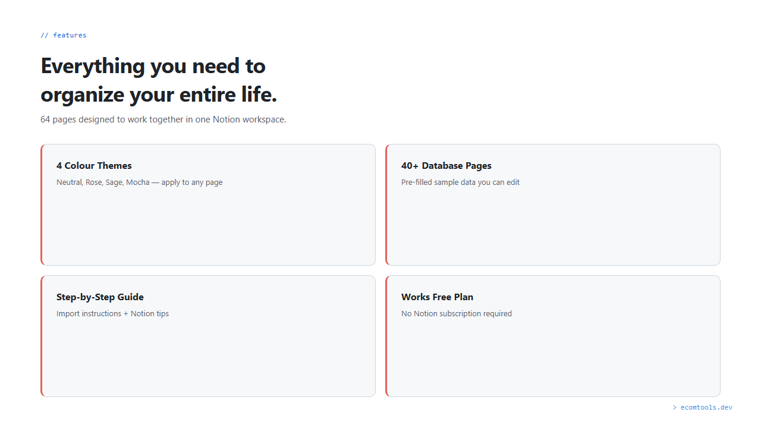Click the 'Everything you need to' heading line
This screenshot has width=761, height=428.
[153, 65]
